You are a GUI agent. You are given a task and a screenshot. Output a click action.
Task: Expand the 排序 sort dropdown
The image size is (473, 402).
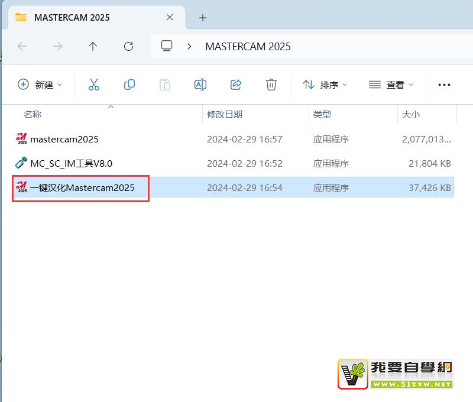325,85
